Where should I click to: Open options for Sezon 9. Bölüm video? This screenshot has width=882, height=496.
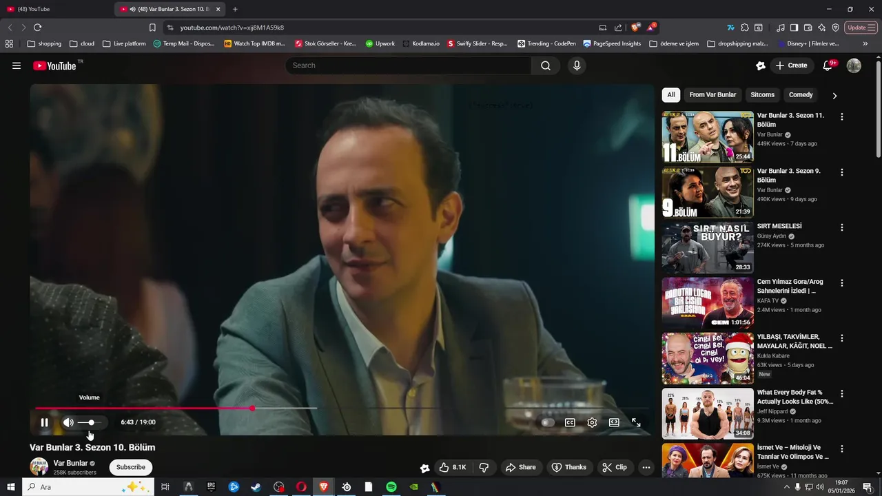(x=841, y=172)
